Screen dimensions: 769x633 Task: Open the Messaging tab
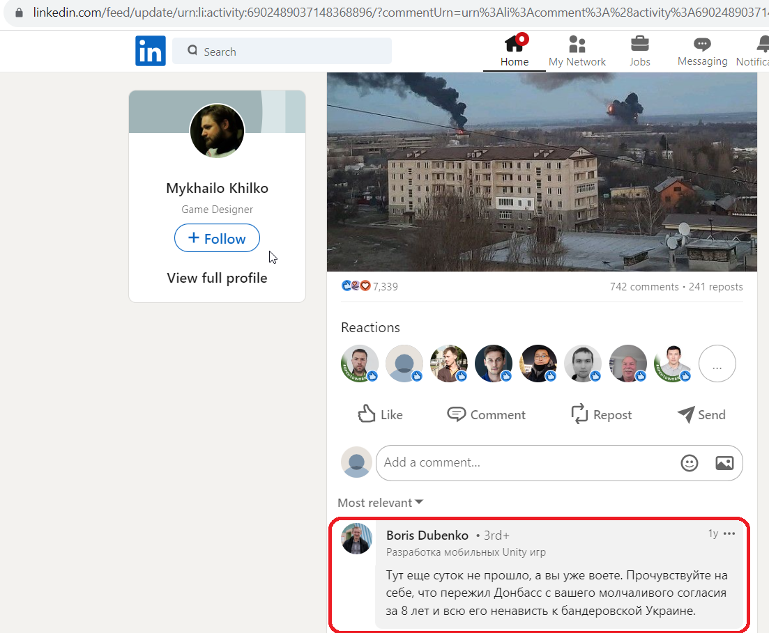(702, 51)
